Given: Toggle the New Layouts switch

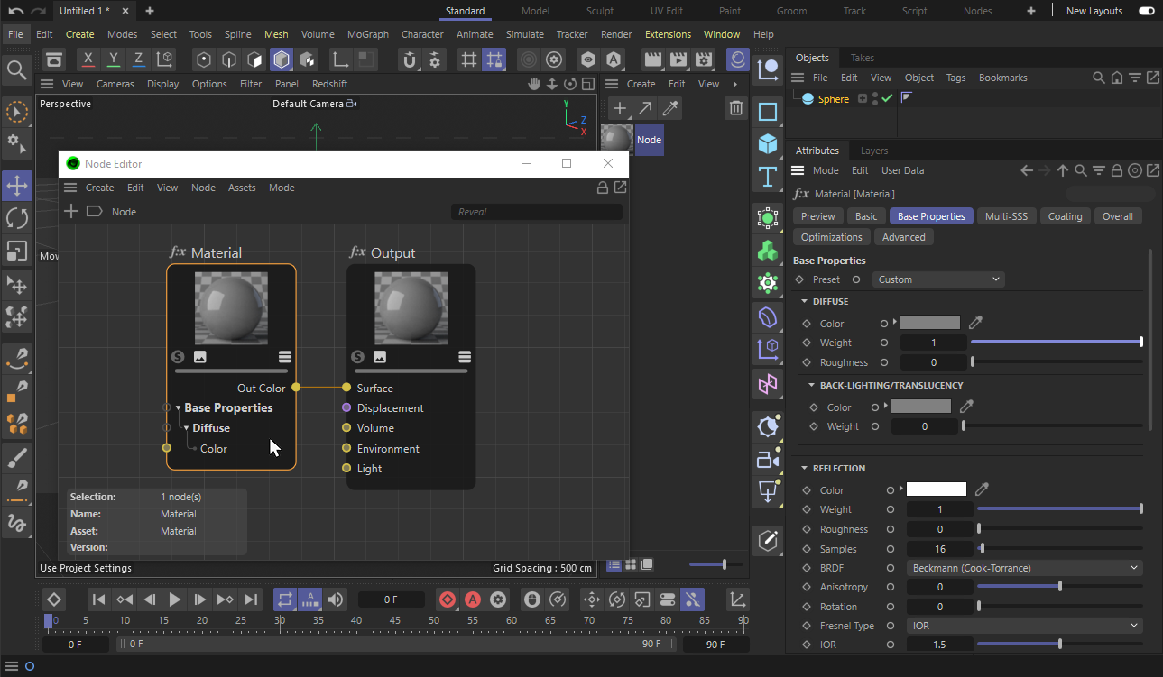Looking at the screenshot, I should pyautogui.click(x=1146, y=11).
